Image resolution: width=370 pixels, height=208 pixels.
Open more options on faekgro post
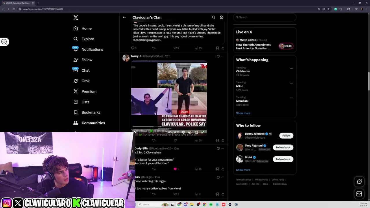pos(223,177)
